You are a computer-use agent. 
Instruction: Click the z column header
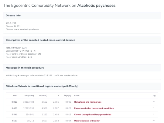point(58,96)
